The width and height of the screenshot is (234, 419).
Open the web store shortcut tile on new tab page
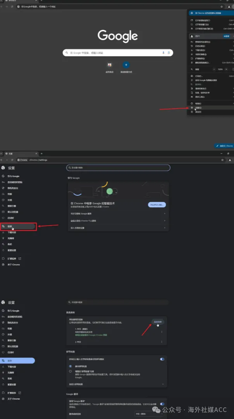coord(110,65)
